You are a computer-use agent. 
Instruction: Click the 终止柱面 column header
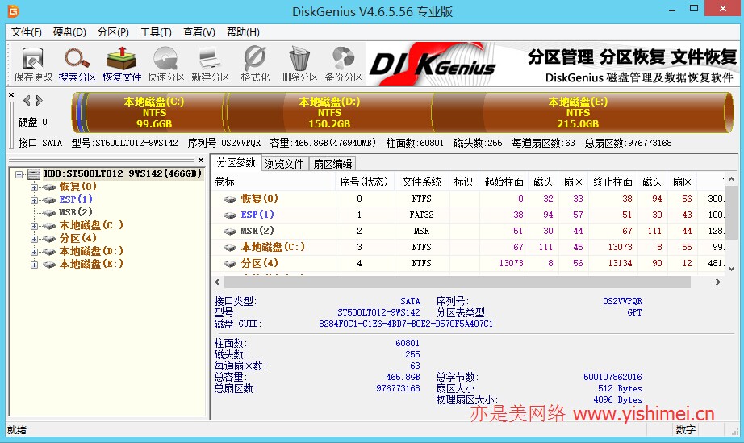613,182
